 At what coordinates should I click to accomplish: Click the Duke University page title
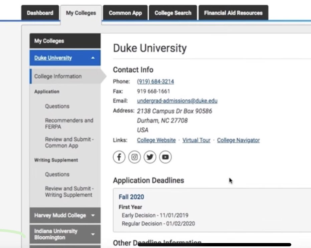(x=150, y=48)
